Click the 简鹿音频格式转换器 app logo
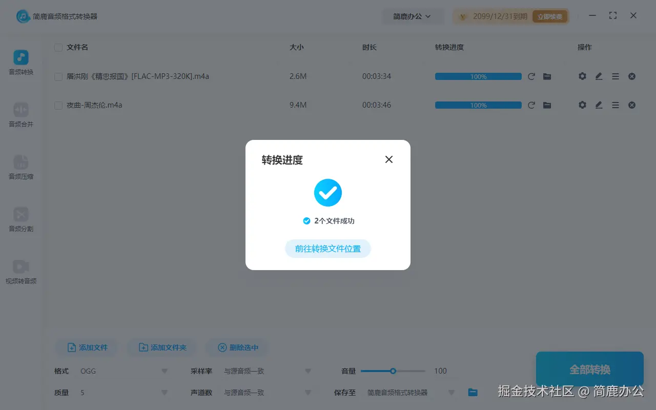The width and height of the screenshot is (656, 410). click(23, 16)
